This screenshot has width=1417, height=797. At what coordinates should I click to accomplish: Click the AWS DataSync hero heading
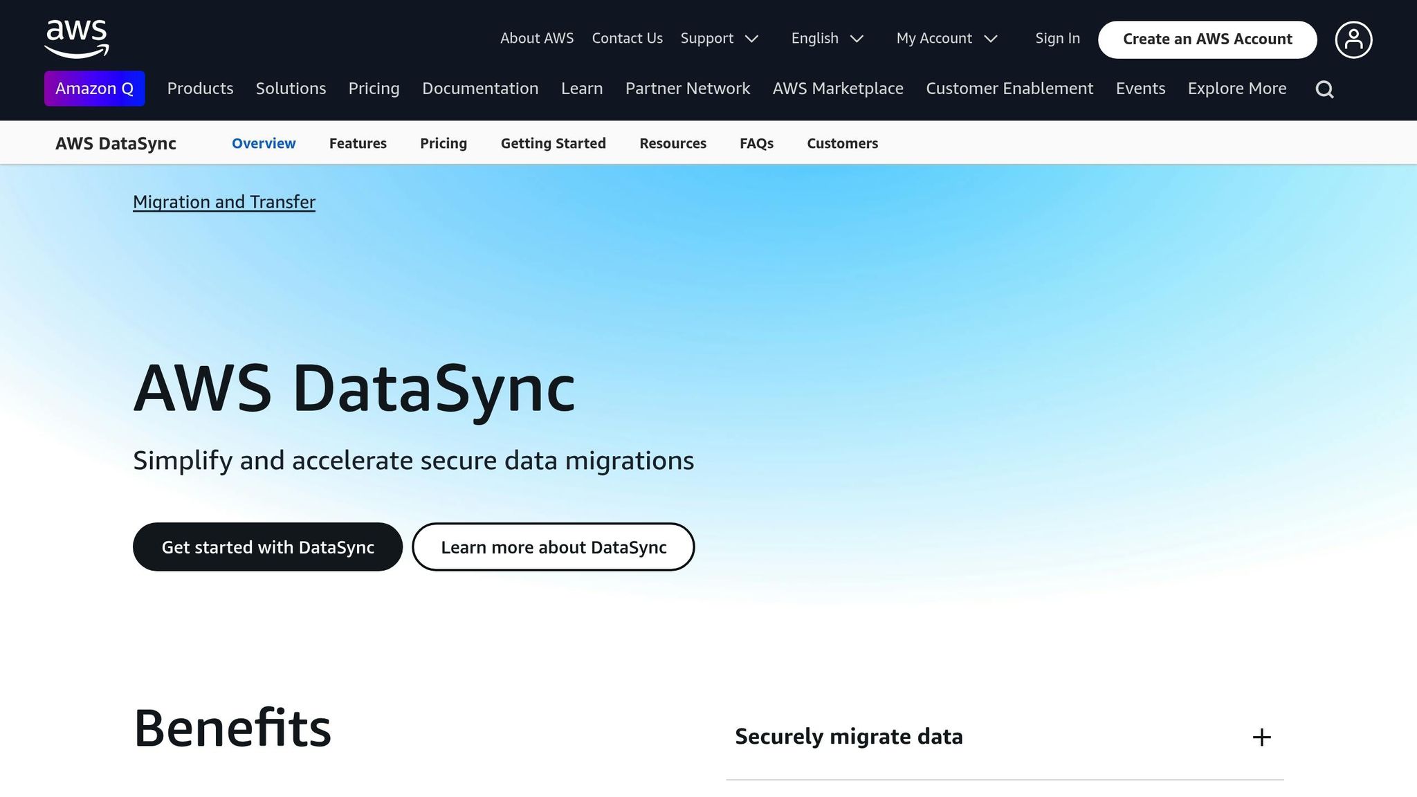click(354, 389)
